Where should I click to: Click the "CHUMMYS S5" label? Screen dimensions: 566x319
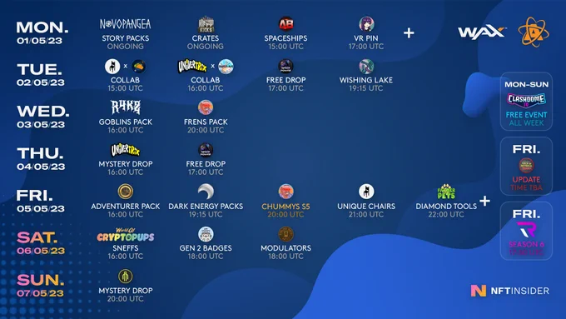(x=285, y=207)
